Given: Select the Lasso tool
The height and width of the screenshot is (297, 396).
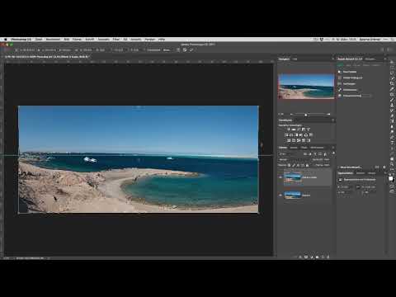Looking at the screenshot, I should (x=392, y=73).
